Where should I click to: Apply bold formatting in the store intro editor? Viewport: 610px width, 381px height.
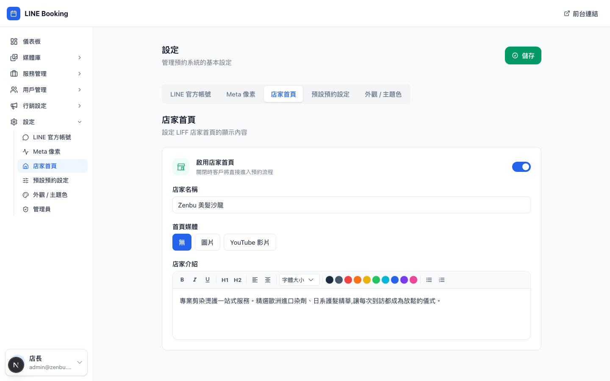(182, 280)
